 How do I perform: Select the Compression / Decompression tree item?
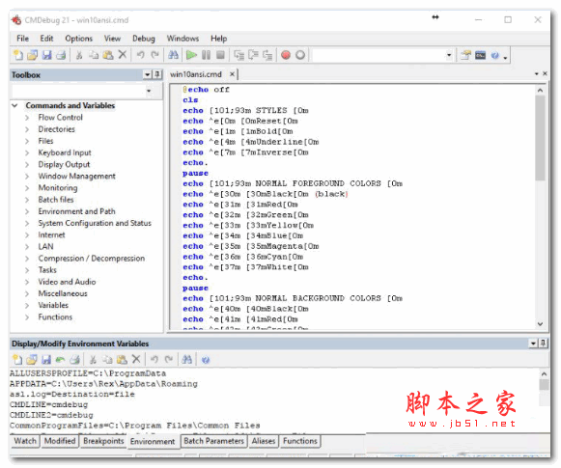pos(92,259)
